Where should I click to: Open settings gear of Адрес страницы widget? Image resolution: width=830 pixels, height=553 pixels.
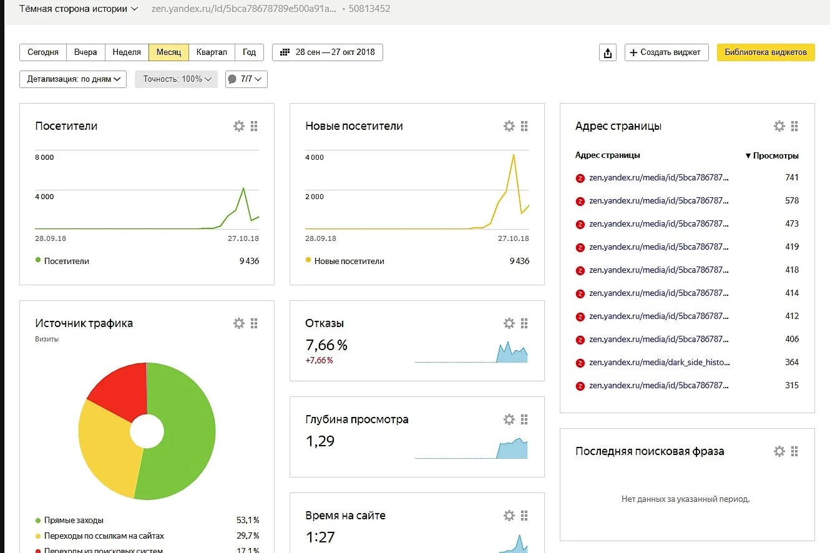(x=779, y=126)
